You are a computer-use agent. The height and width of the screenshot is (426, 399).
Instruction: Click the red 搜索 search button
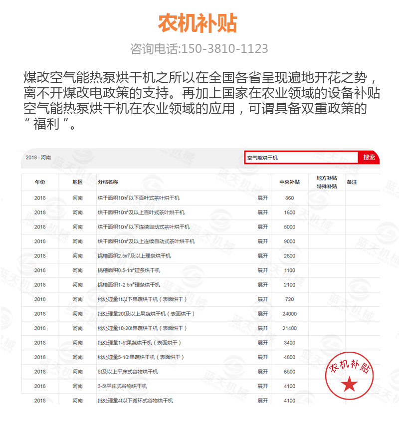coord(369,157)
